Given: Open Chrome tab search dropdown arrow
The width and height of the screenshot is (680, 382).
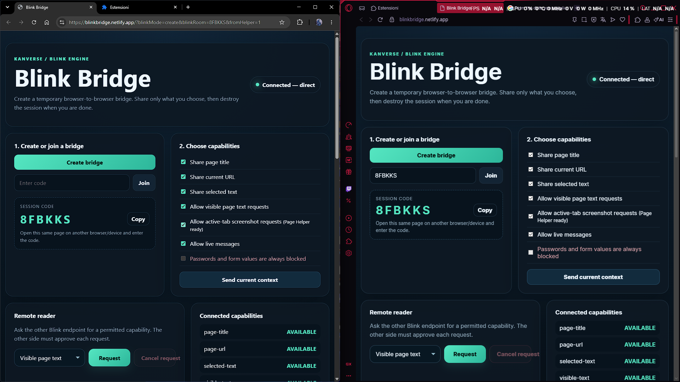Looking at the screenshot, I should (x=7, y=7).
